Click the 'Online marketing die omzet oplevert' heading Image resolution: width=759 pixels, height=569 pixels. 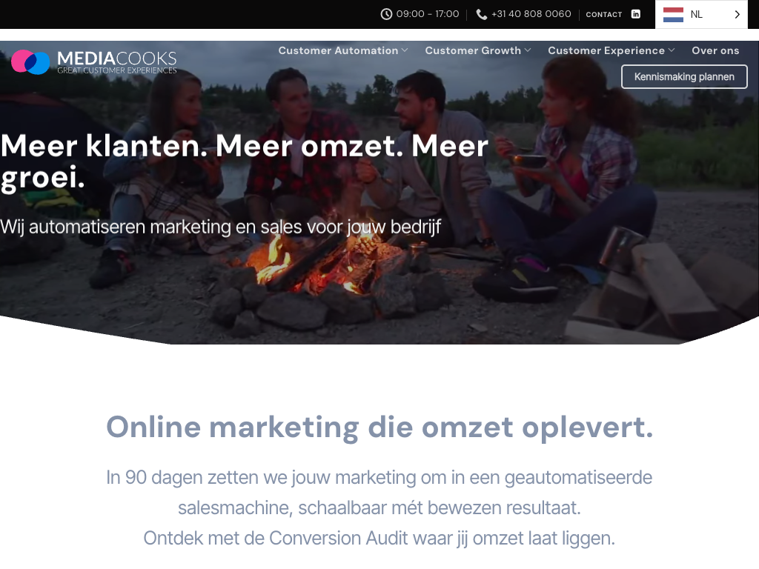(379, 427)
